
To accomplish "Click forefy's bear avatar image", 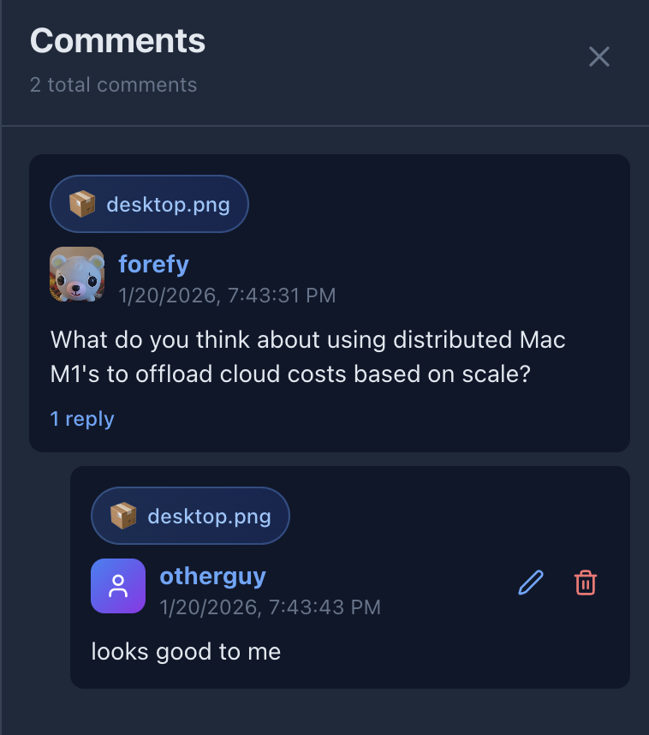I will click(x=77, y=274).
